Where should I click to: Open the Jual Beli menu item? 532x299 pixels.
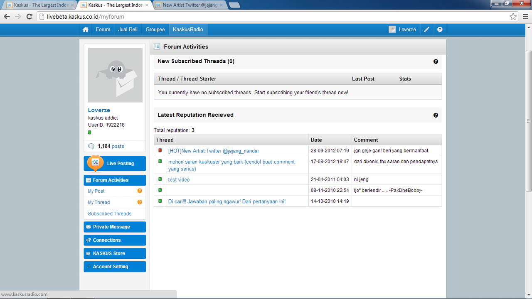click(128, 29)
